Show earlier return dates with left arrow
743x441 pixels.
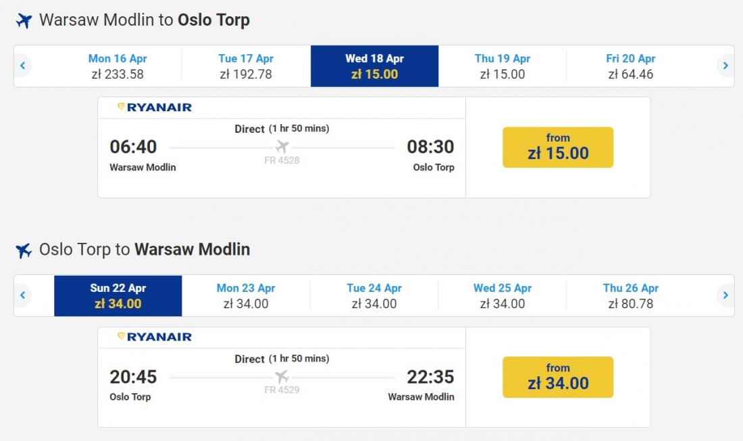point(23,295)
